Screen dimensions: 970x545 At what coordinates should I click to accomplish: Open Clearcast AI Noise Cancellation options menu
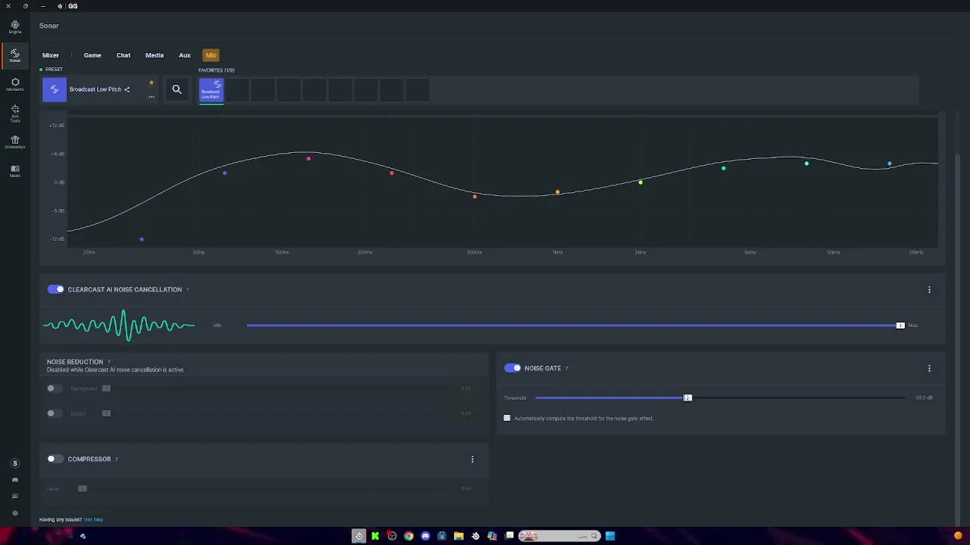929,289
